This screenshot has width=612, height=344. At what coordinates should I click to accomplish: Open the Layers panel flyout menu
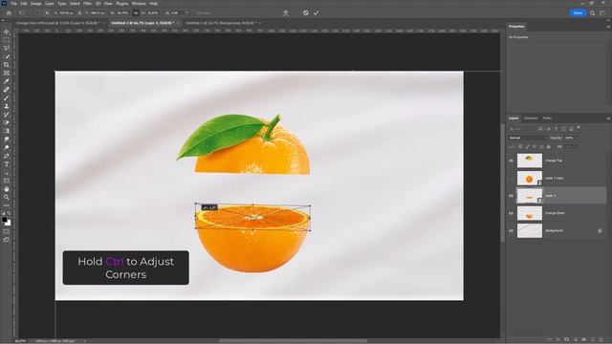pyautogui.click(x=608, y=118)
